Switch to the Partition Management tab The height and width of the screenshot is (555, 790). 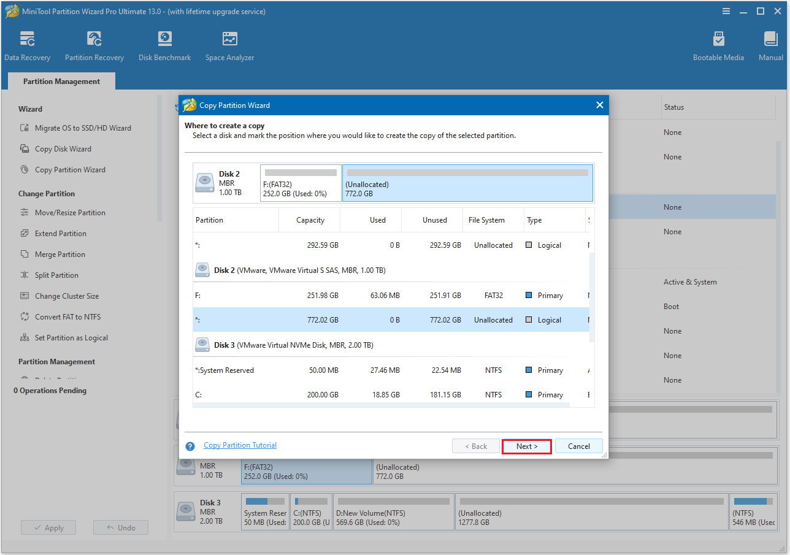(x=61, y=80)
